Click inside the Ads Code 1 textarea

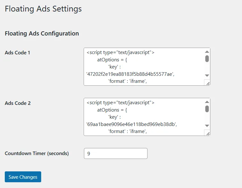pyautogui.click(x=147, y=67)
